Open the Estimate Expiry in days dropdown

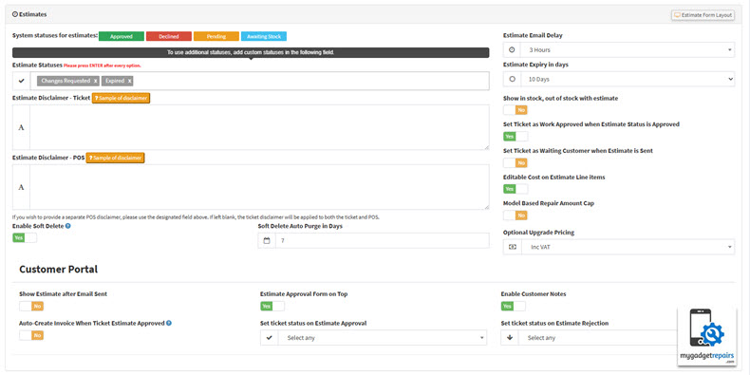(x=628, y=79)
